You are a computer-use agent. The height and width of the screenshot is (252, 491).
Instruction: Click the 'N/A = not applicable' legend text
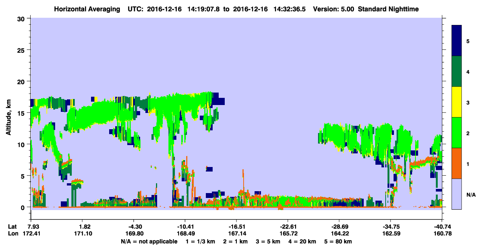(149, 241)
